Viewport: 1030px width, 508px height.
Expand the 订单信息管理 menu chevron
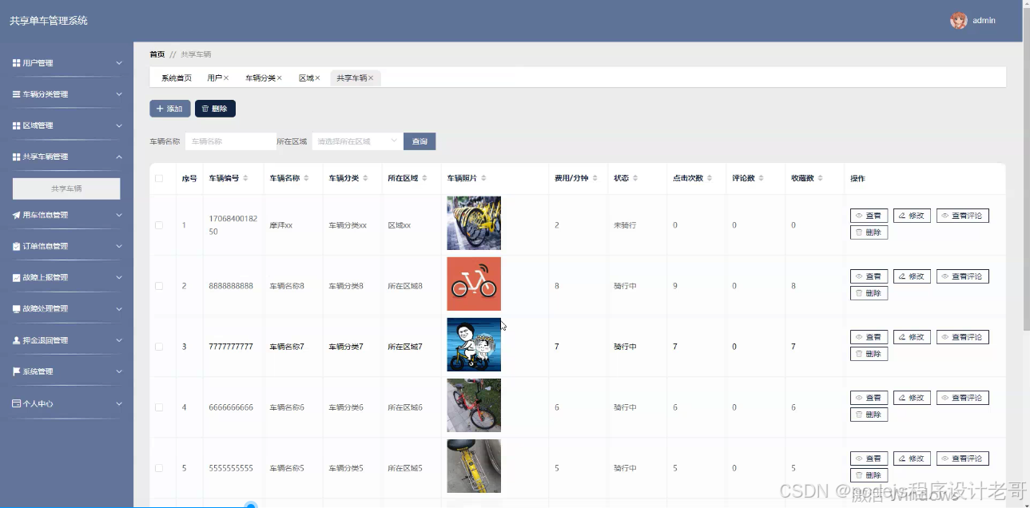pyautogui.click(x=119, y=246)
